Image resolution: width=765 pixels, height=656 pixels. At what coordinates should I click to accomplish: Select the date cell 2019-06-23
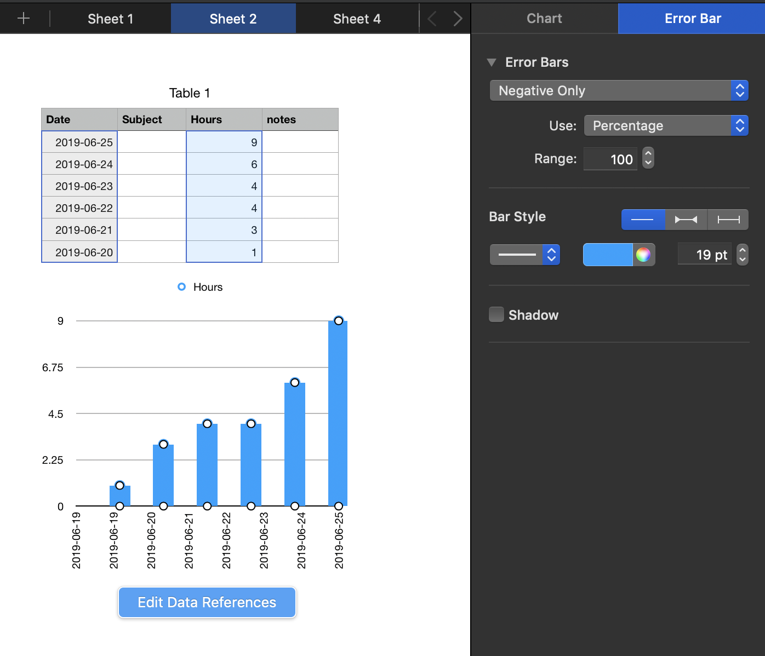79,186
